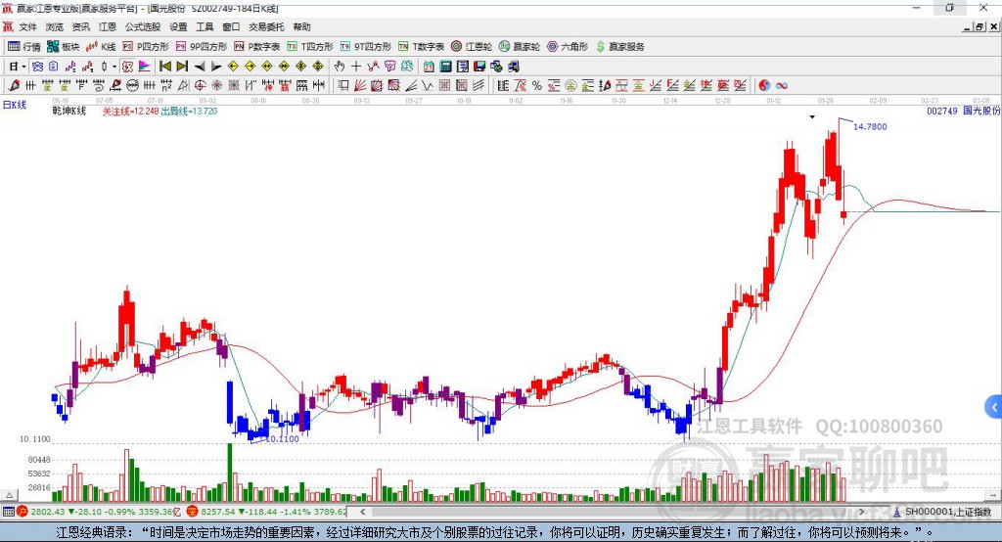Select the hand pan tool
This screenshot has width=1002, height=542.
(x=340, y=67)
